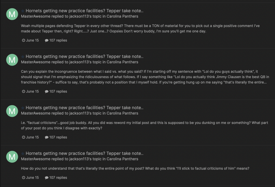Click the replies bubble icon under the "good job buddy" post
275x187 pixels.
(x=46, y=137)
